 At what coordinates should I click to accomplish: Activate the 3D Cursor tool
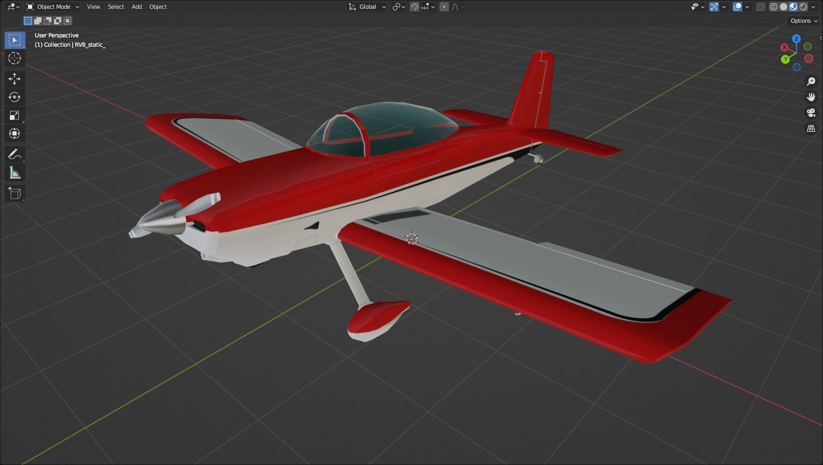coord(15,58)
